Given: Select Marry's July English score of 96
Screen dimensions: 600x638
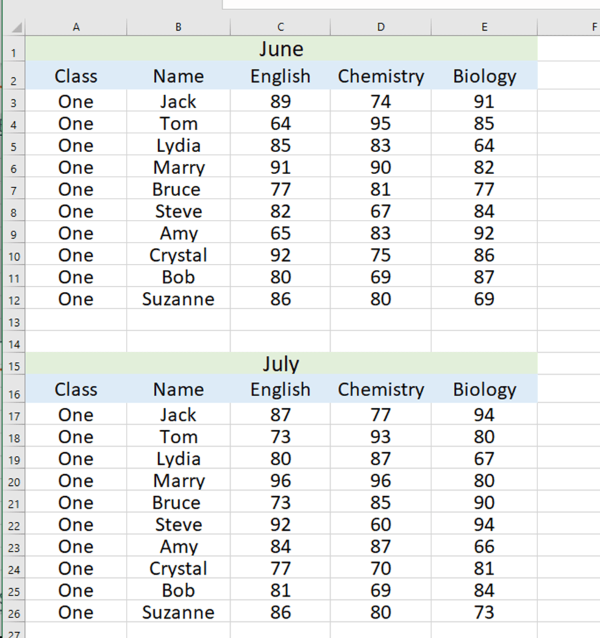Looking at the screenshot, I should pyautogui.click(x=280, y=481).
